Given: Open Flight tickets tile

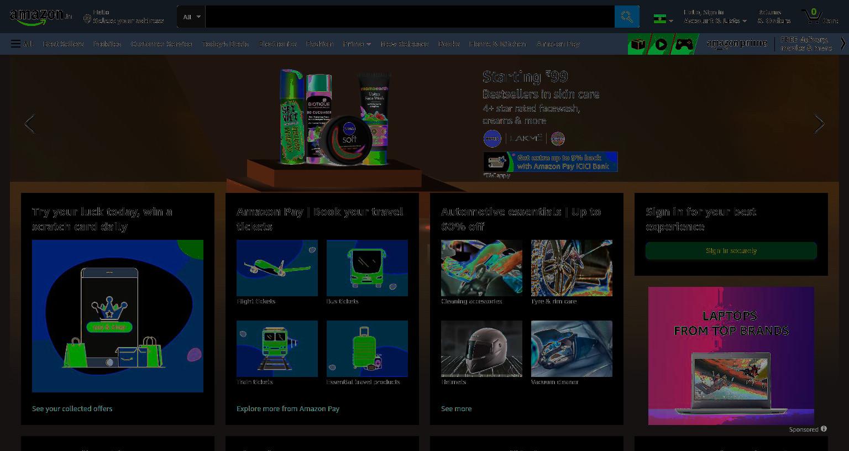Looking at the screenshot, I should [277, 268].
